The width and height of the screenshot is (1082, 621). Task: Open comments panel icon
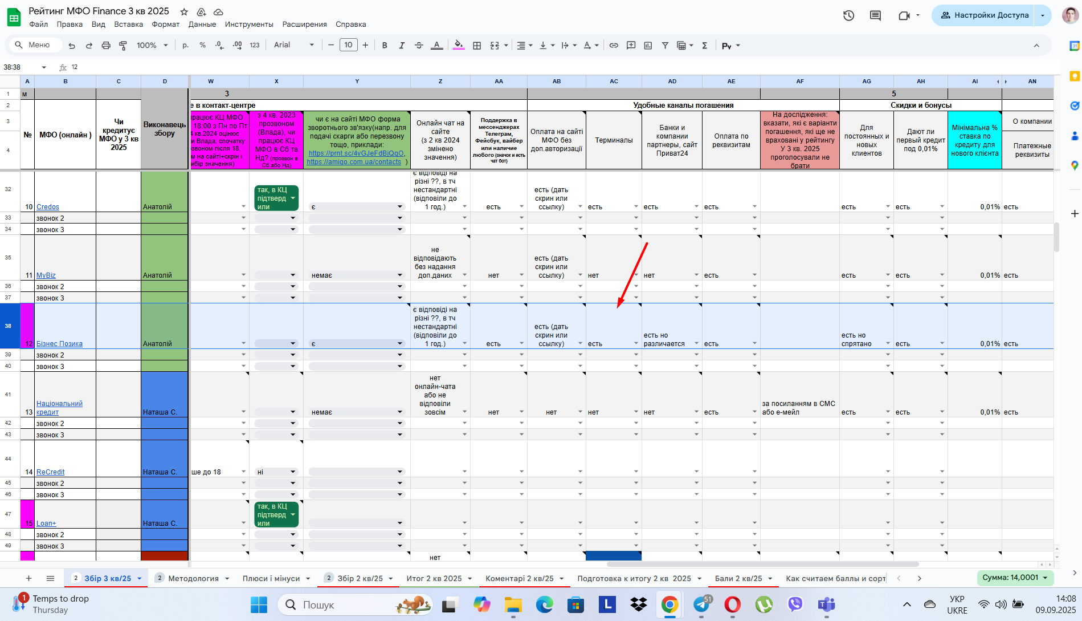coord(876,15)
